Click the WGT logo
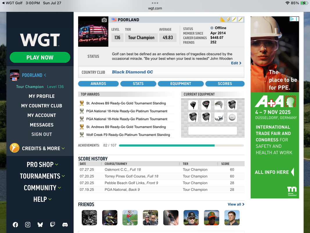This screenshot has width=310, height=233. click(40, 40)
